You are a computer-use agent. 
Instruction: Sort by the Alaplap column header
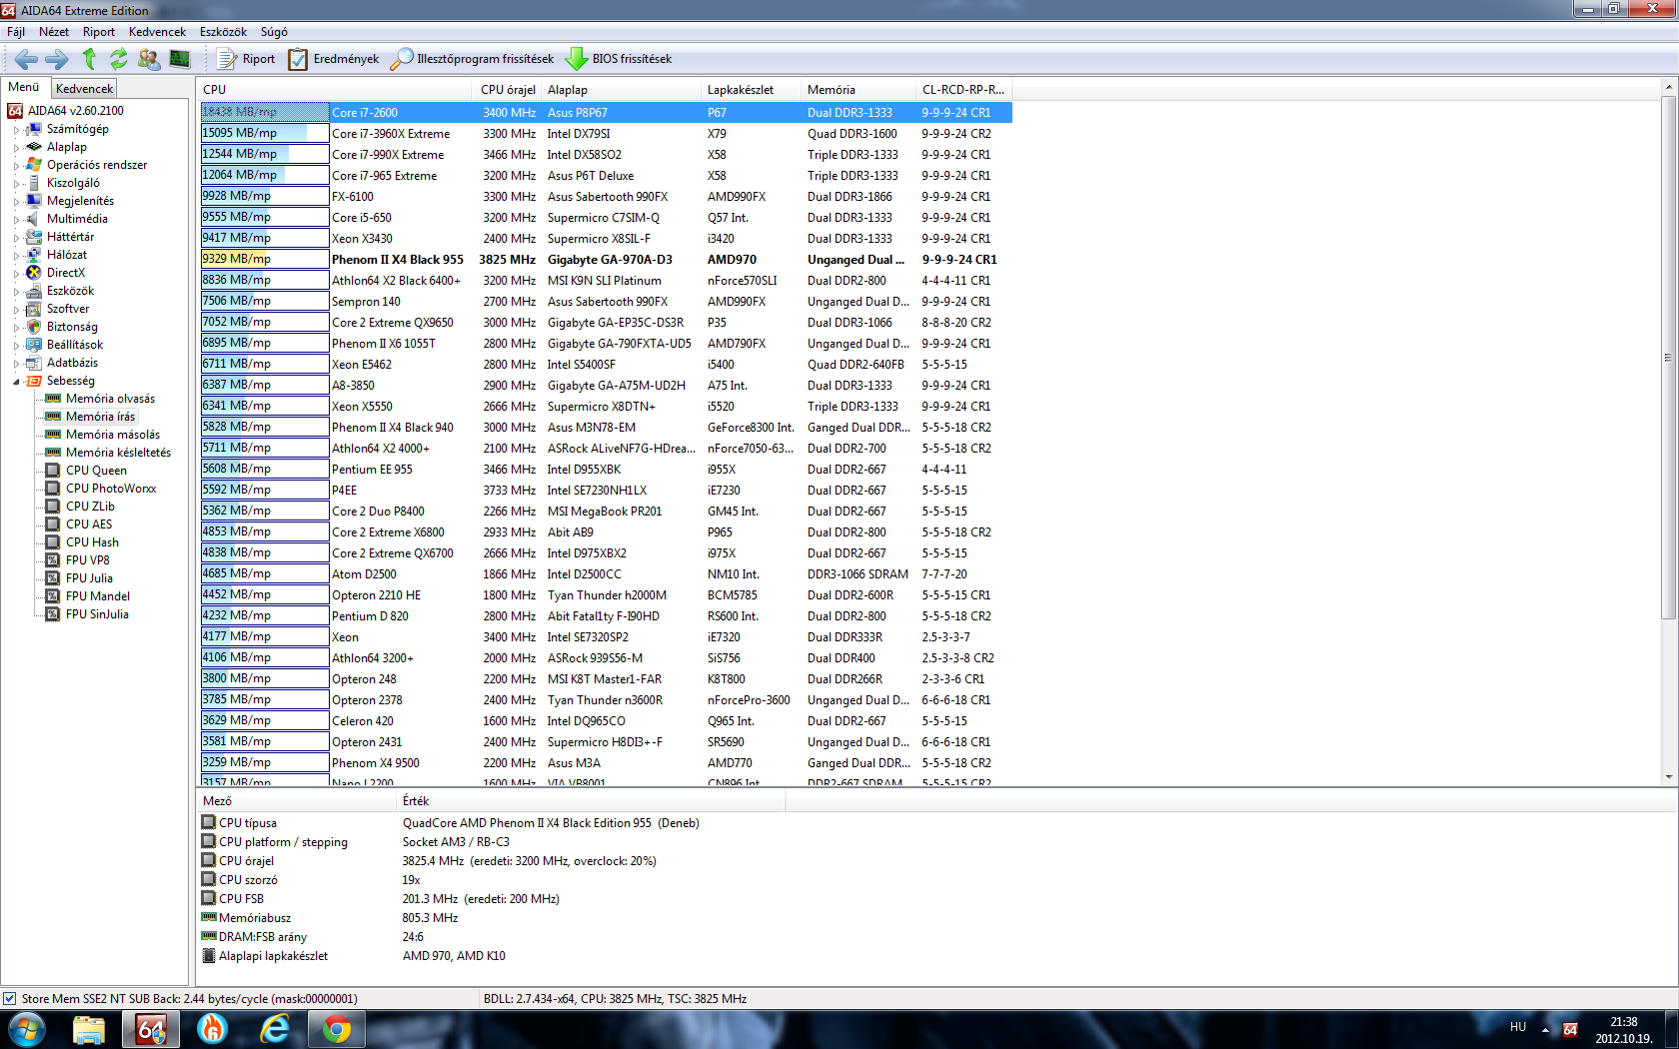621,90
